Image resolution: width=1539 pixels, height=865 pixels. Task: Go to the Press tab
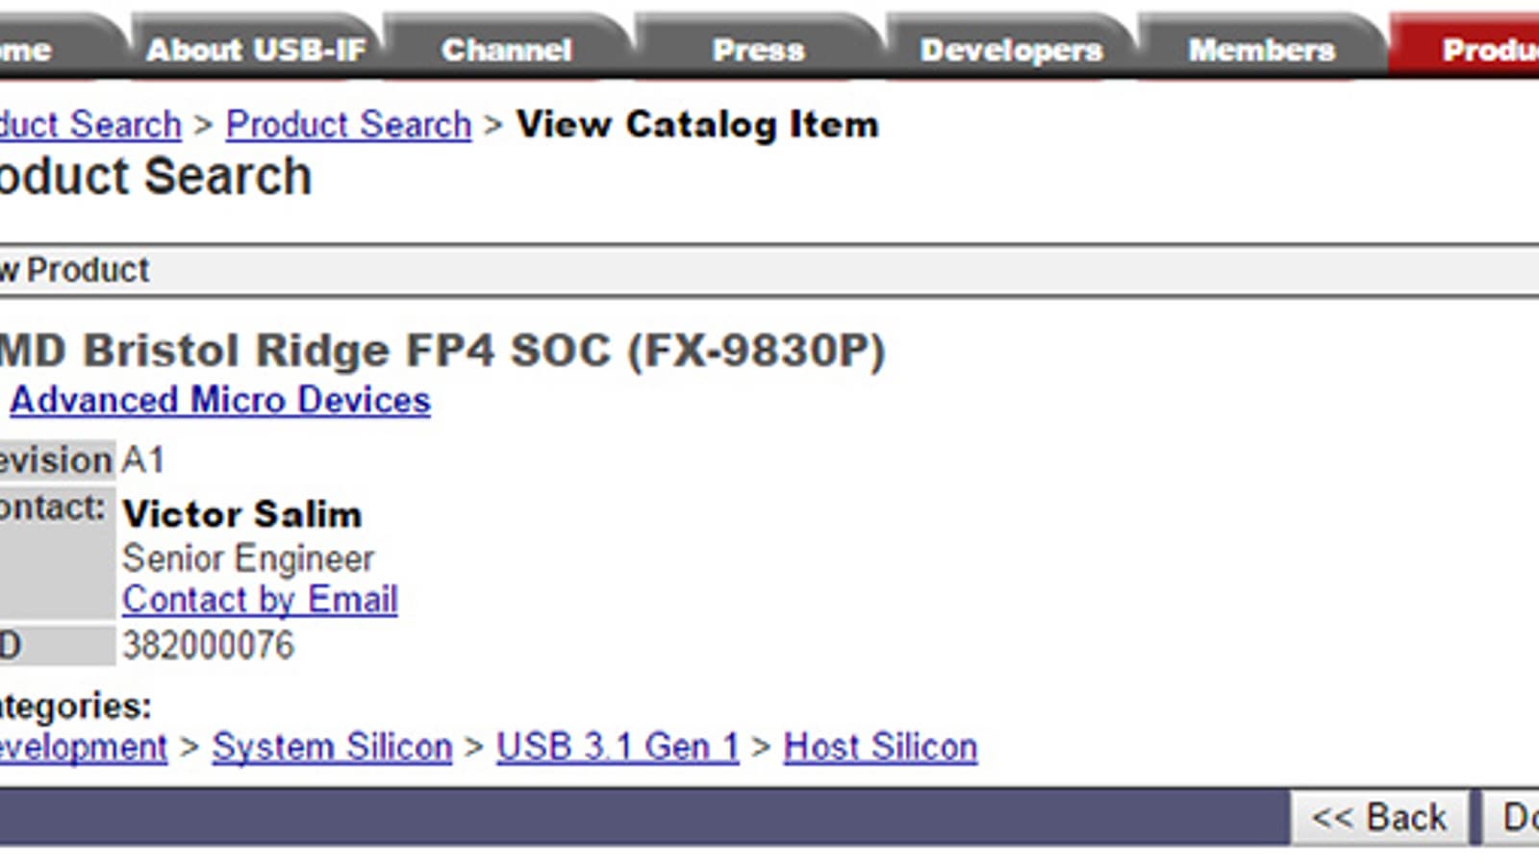(758, 50)
